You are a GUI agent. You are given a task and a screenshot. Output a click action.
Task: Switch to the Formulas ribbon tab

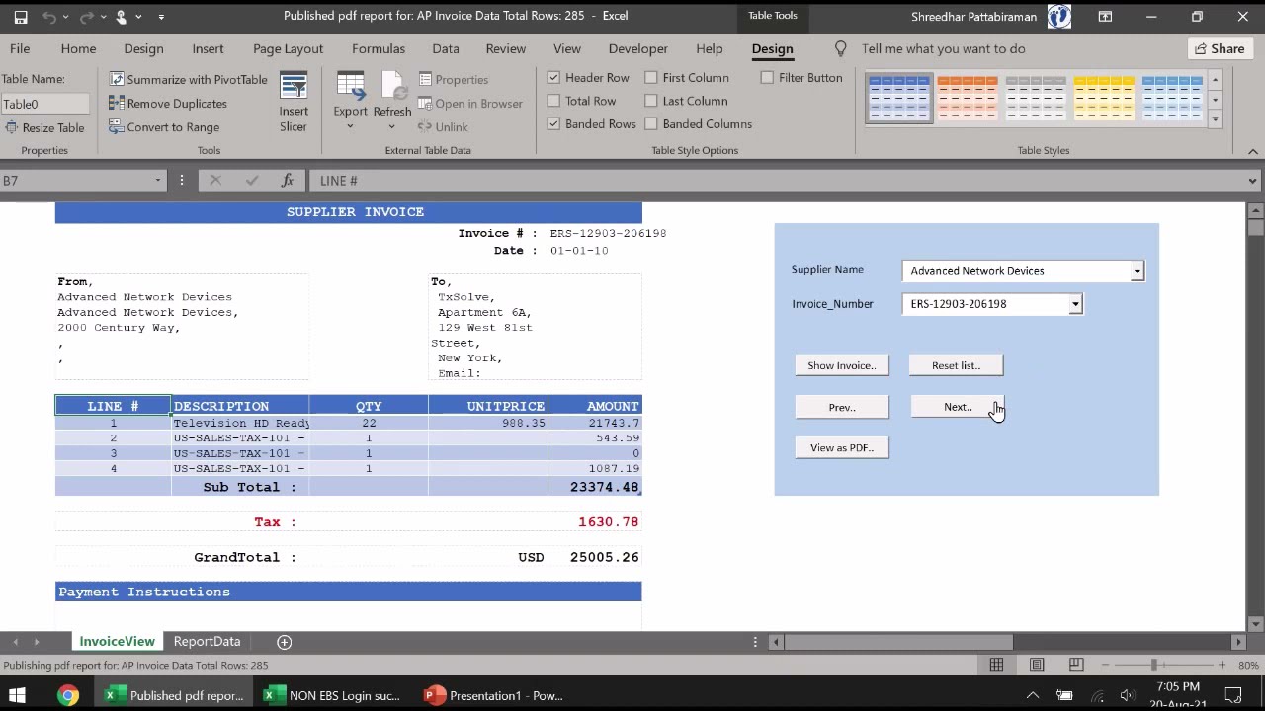(x=379, y=48)
